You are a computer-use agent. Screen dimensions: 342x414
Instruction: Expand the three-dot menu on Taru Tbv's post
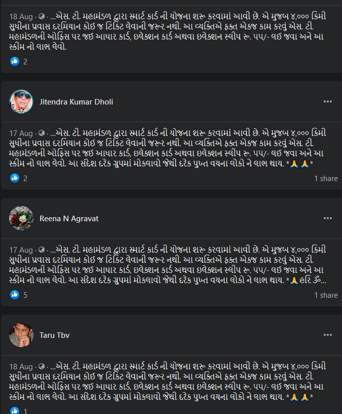pos(328,335)
